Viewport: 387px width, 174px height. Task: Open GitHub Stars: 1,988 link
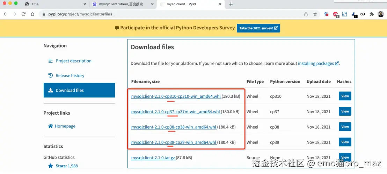pos(67,166)
